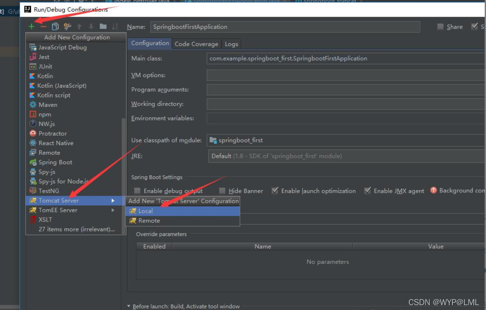Enable debug output checkbox
This screenshot has width=486, height=310.
click(x=137, y=191)
